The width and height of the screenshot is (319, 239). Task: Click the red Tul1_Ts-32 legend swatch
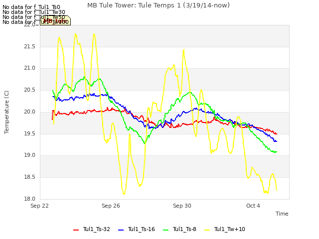click(76, 230)
